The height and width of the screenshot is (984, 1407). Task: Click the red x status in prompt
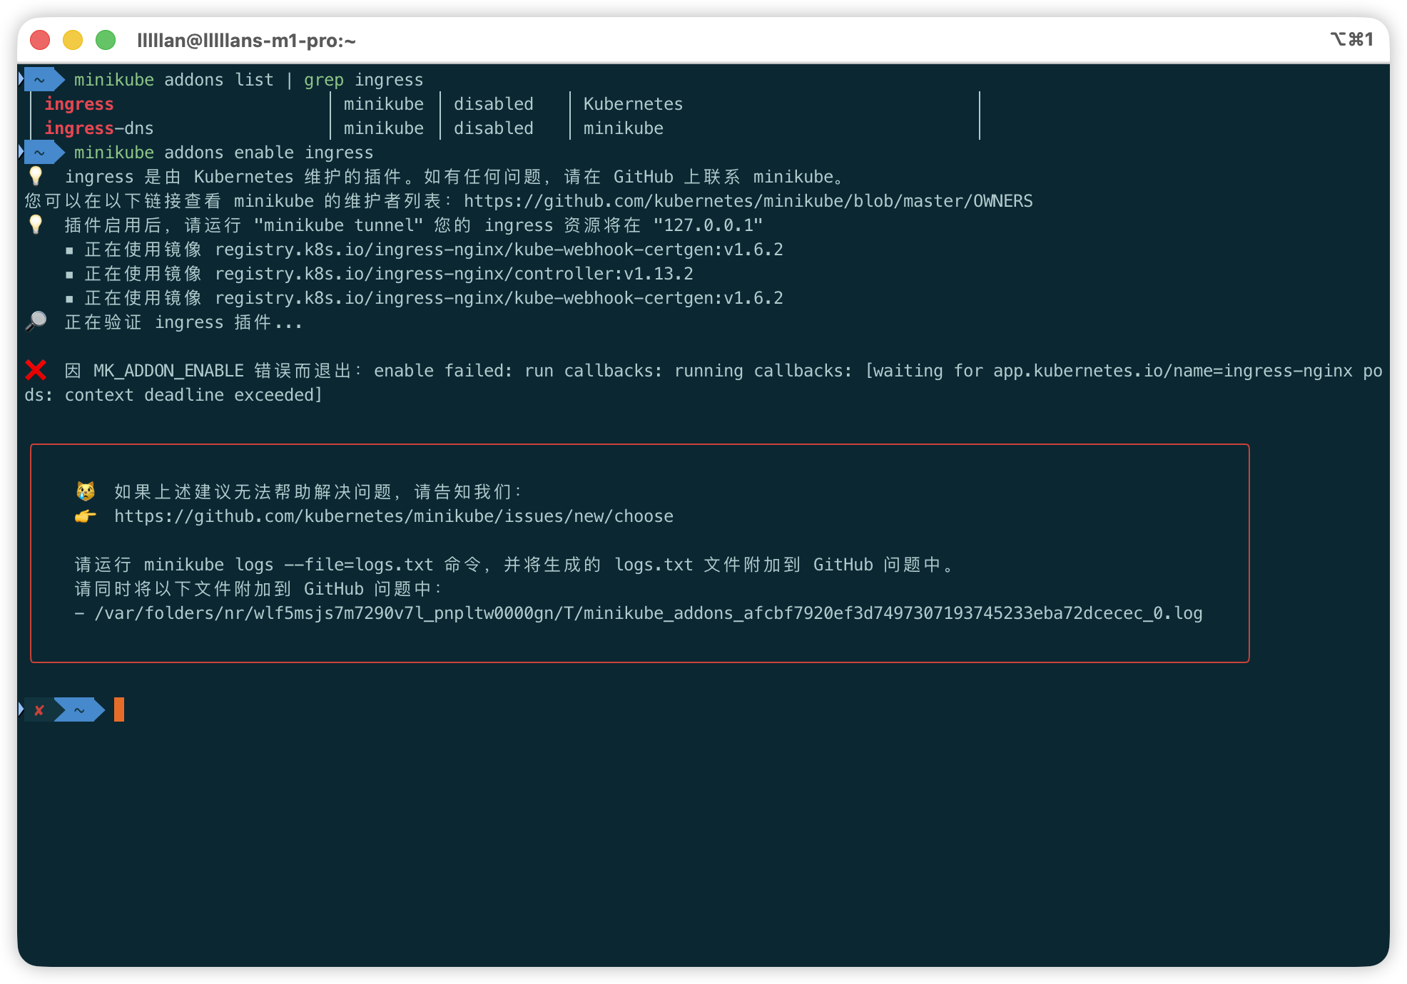pos(39,710)
